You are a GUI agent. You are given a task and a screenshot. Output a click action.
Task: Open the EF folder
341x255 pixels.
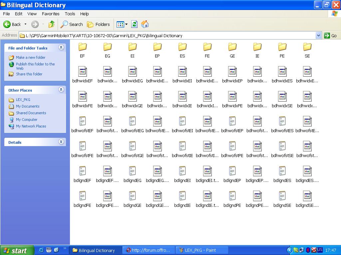[82, 47]
